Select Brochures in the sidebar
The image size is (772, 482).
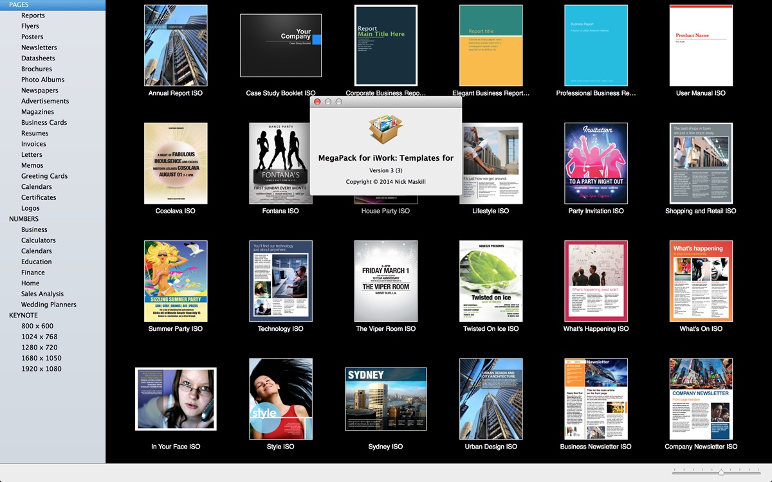pos(36,69)
